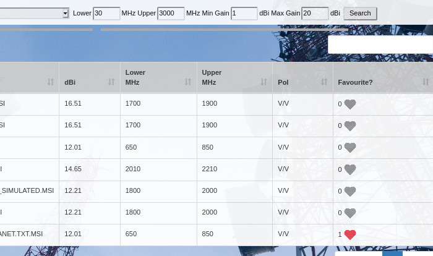
Task: Click the Favourite? column header text
Action: point(355,82)
